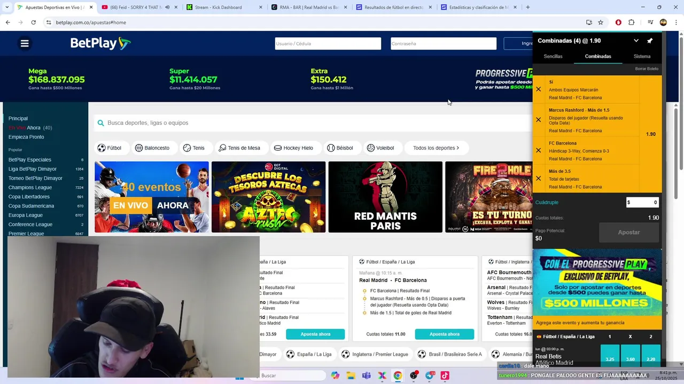Pin the bet slip panel
The image size is (684, 384).
coord(650,41)
